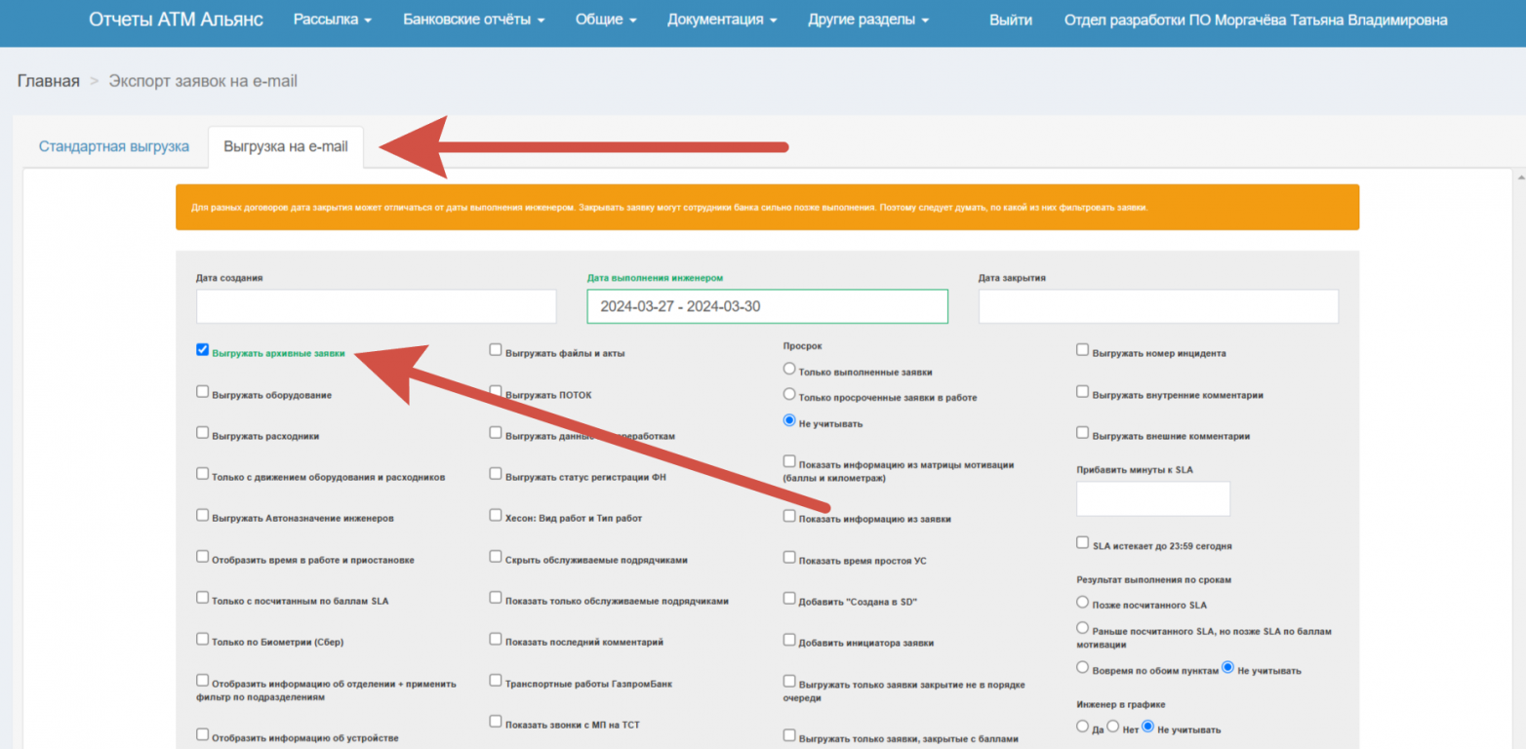Click the Дата выполнения инженером date field
Screen dimensions: 1526x749
[767, 306]
